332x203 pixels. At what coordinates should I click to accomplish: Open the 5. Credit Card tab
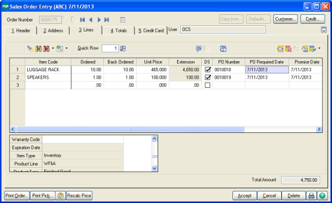[x=151, y=30]
